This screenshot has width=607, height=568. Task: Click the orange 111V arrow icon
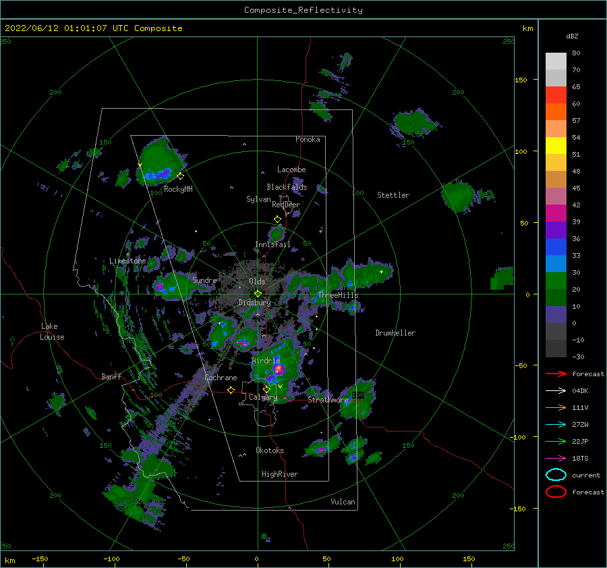[x=556, y=407]
